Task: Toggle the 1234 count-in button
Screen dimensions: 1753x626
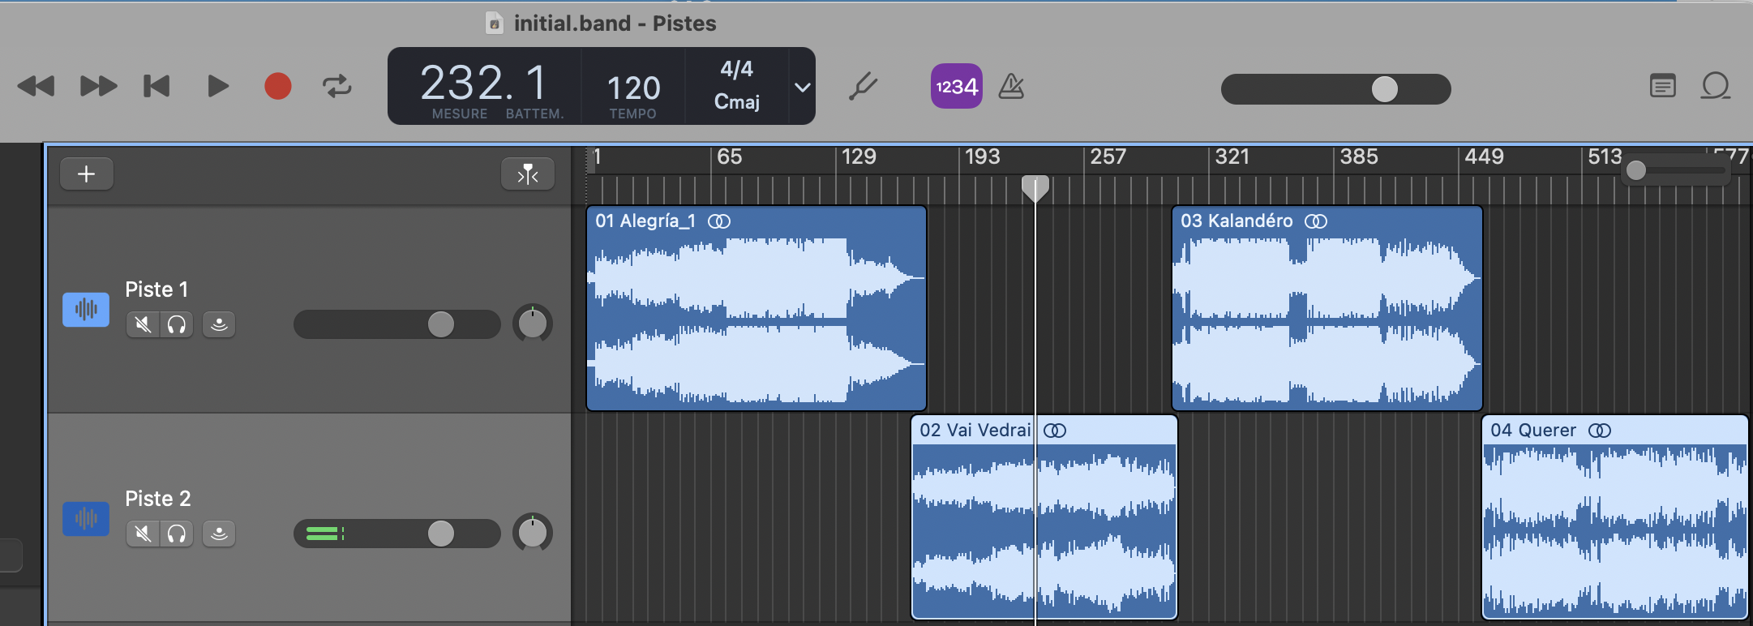Action: 957,86
